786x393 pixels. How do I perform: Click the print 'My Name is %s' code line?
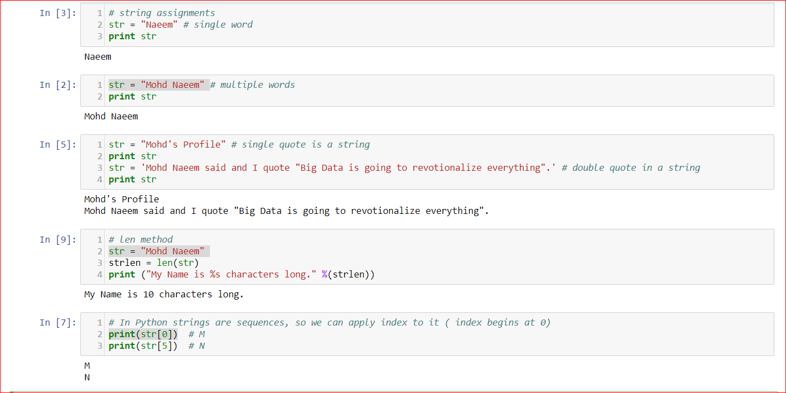[x=242, y=274]
